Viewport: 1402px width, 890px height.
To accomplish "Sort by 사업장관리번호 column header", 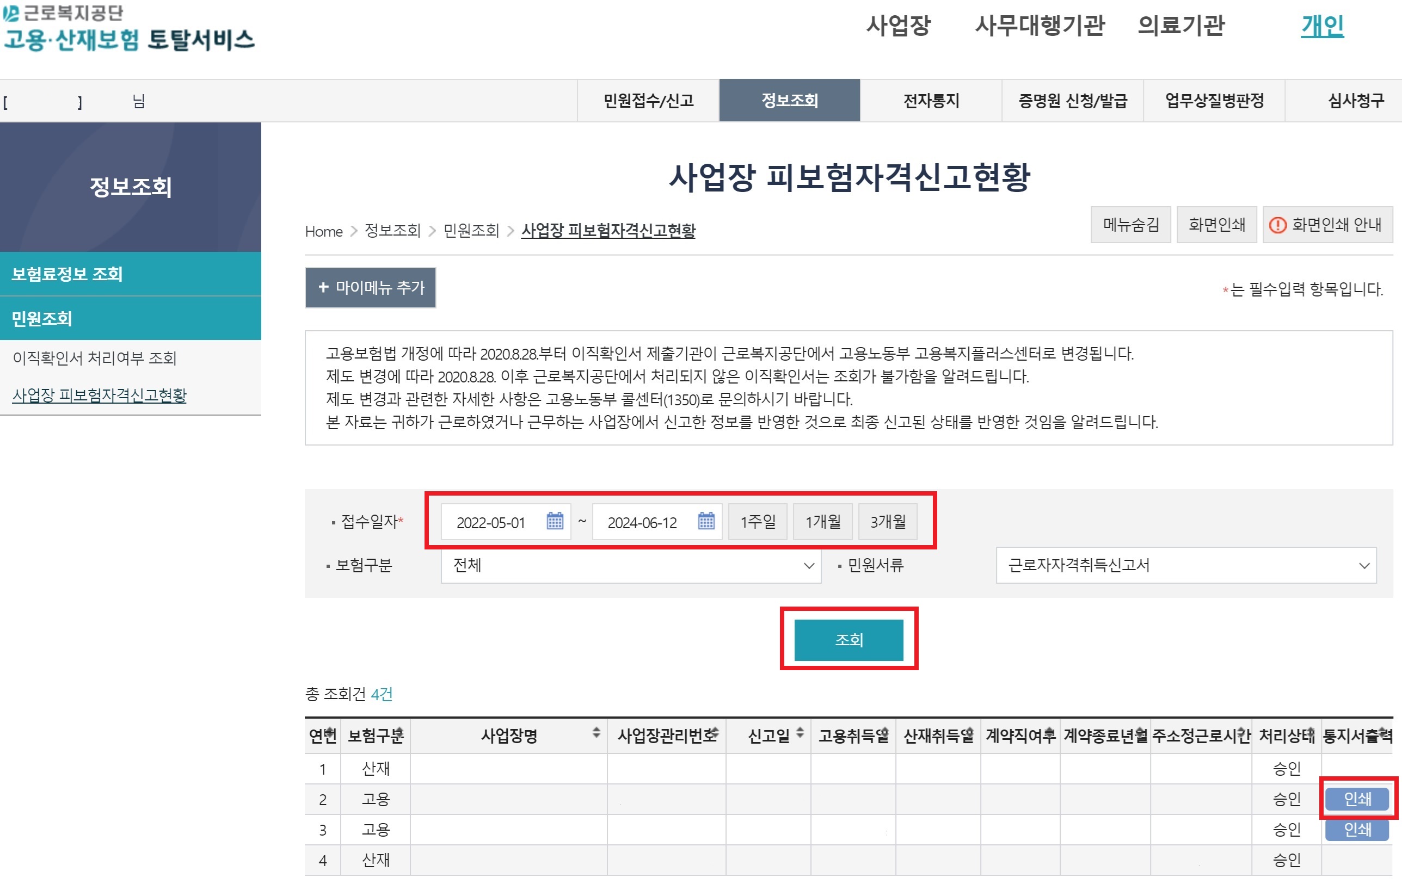I will (x=666, y=736).
